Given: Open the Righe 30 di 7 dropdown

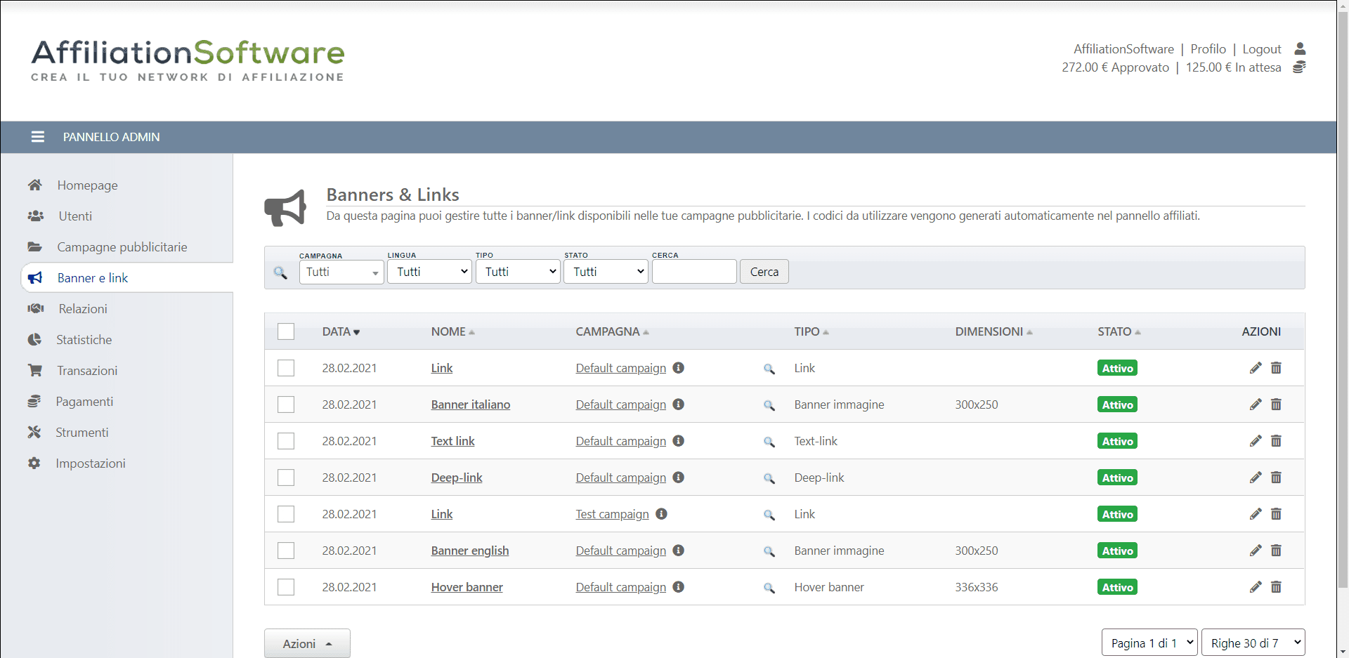Looking at the screenshot, I should pos(1253,643).
